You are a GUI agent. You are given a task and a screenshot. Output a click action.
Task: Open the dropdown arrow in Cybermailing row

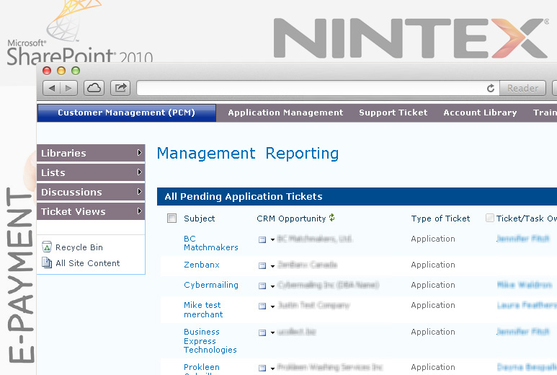tap(272, 286)
